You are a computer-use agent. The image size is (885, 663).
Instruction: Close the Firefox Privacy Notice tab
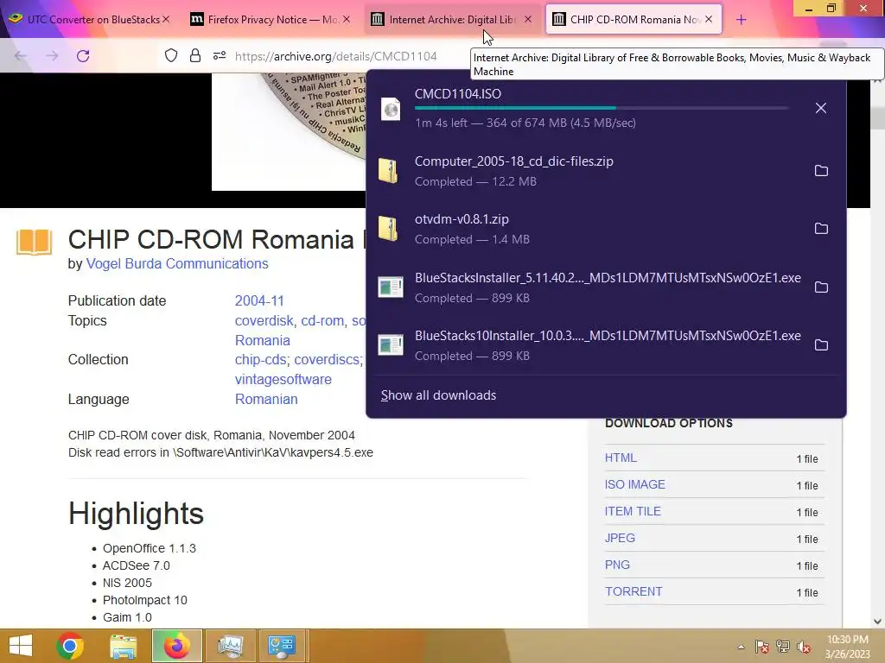click(347, 19)
